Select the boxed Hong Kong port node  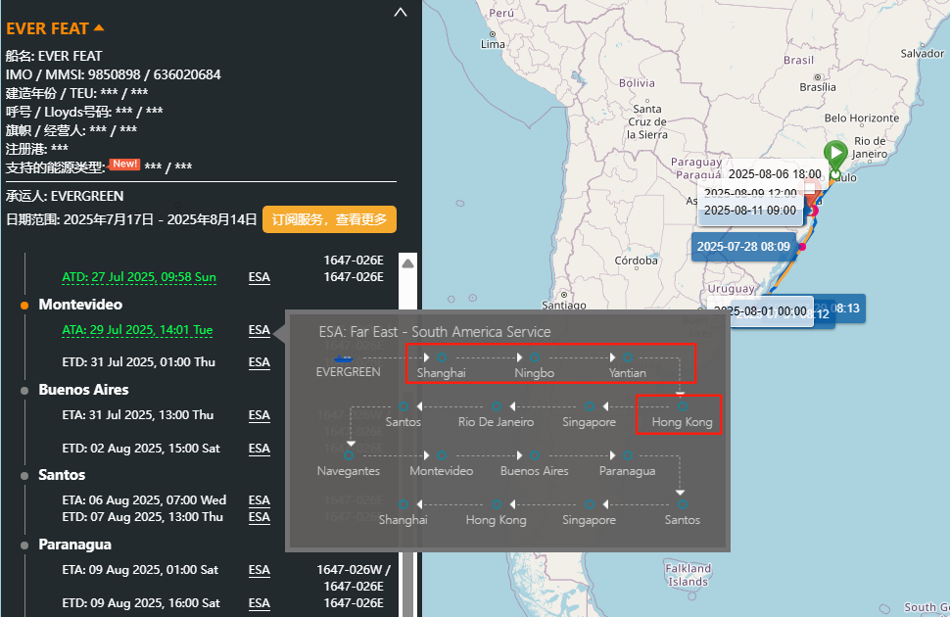(682, 405)
